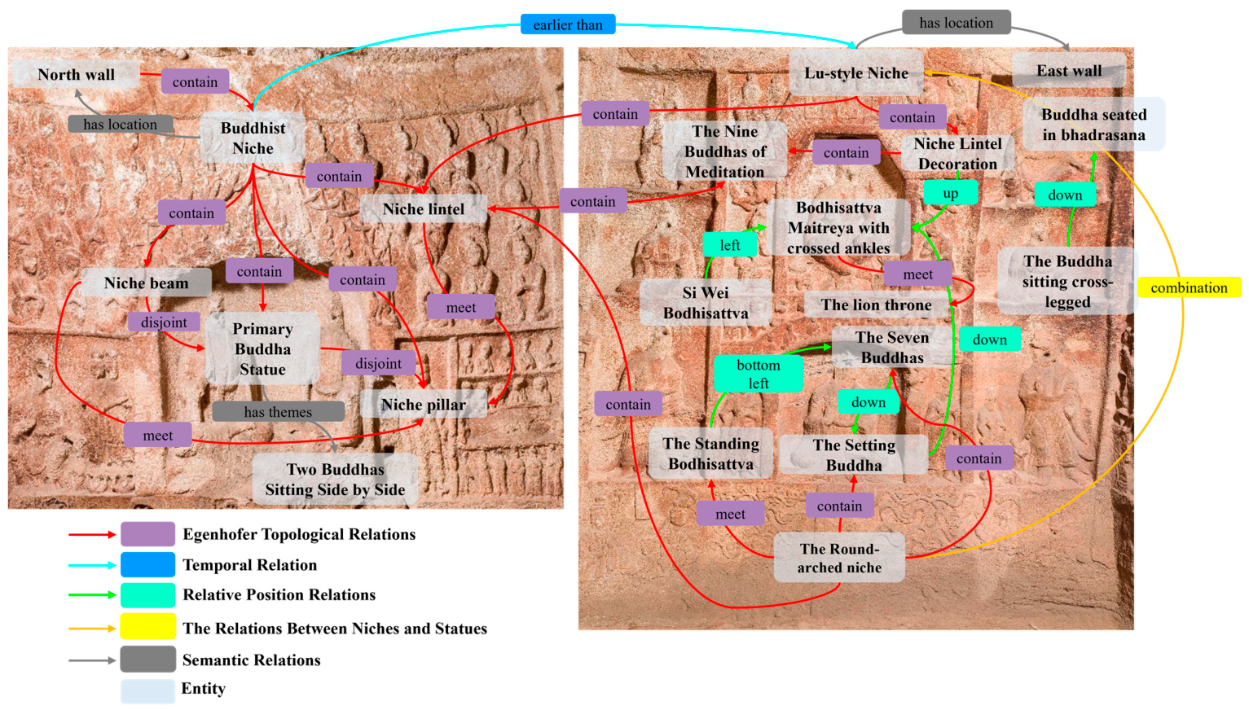Click 'Egenhofer Topological Relations' legend text
Viewport: 1249px width, 710px height.
[299, 534]
